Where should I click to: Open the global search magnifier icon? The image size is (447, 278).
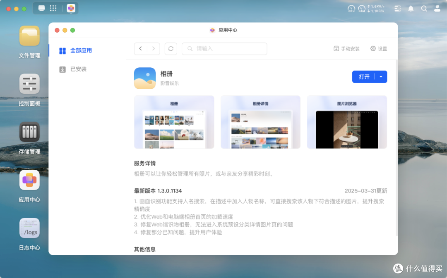pyautogui.click(x=424, y=9)
